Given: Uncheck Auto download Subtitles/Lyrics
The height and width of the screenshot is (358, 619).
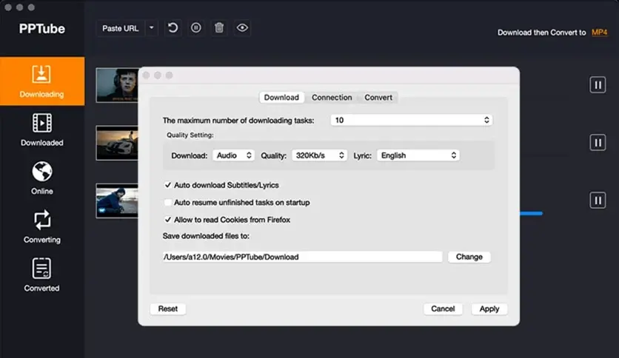Looking at the screenshot, I should pyautogui.click(x=167, y=185).
